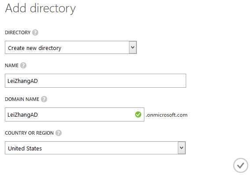Focus the DOMAIN NAME input field
The width and height of the screenshot is (250, 175).
click(x=74, y=114)
